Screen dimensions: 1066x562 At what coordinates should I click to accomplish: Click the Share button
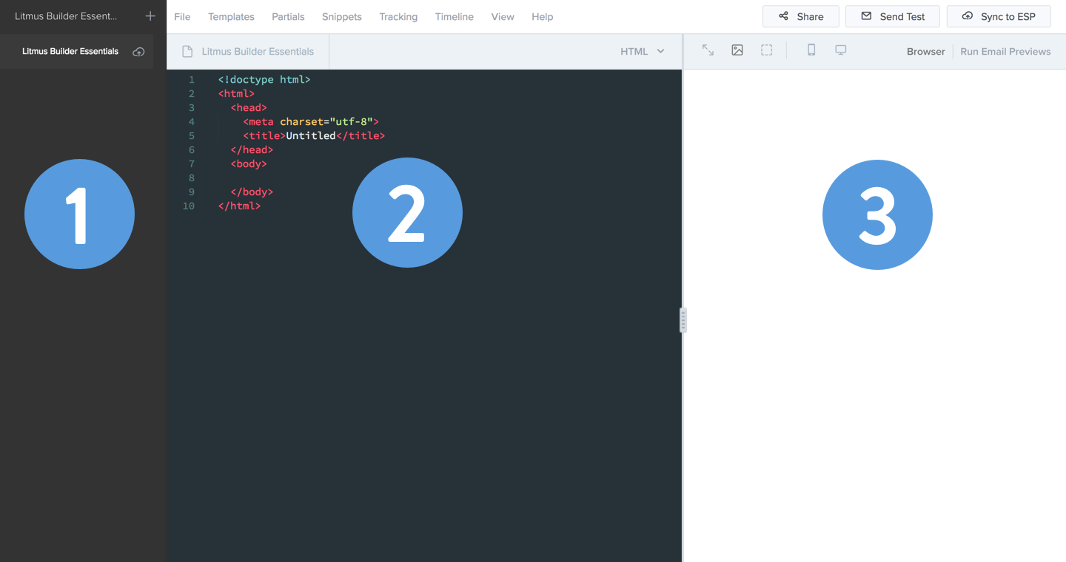click(x=800, y=16)
